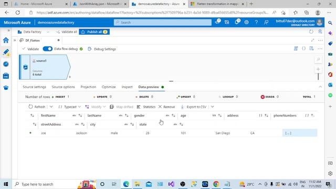The height and width of the screenshot is (189, 336).
Task: Expand the resource explorer pane
Action: pos(15,40)
